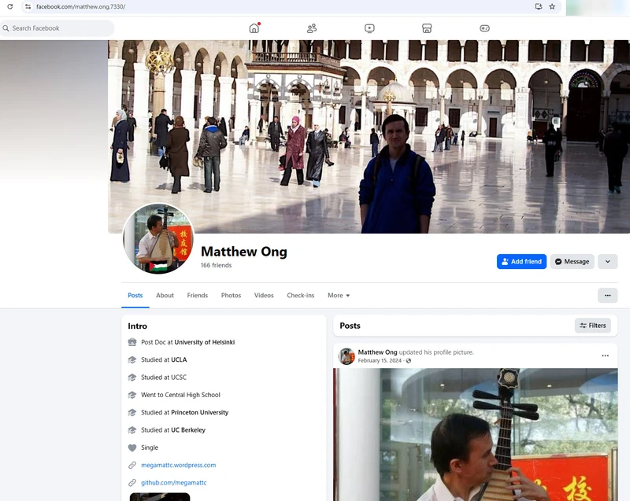Bookmark this page with the star icon
The height and width of the screenshot is (501, 630).
tap(552, 6)
